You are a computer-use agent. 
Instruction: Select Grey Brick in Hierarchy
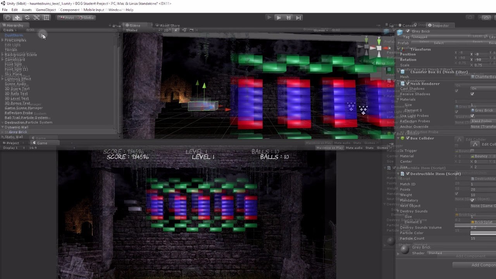coord(18,132)
